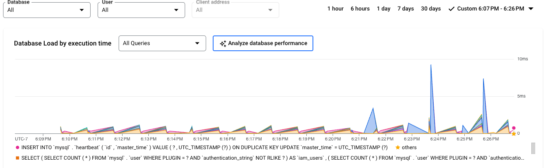Click the INSERT INTO mysql heartbeat legend text

pyautogui.click(x=204, y=147)
